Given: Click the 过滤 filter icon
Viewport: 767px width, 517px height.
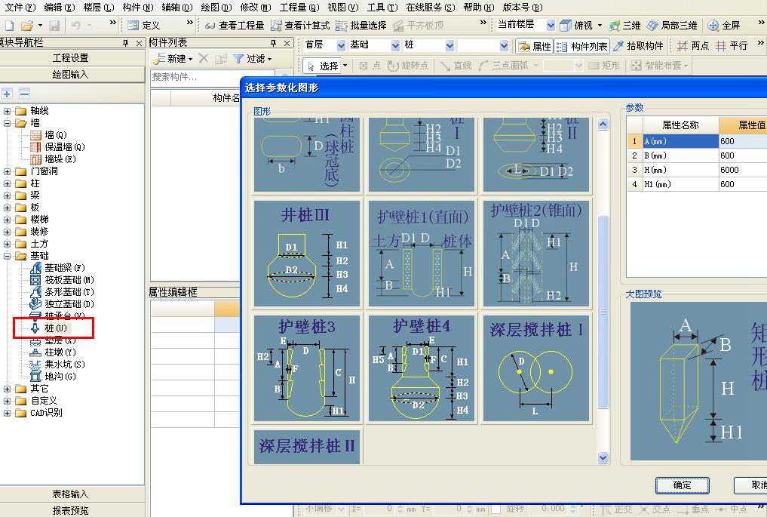Looking at the screenshot, I should tap(238, 59).
